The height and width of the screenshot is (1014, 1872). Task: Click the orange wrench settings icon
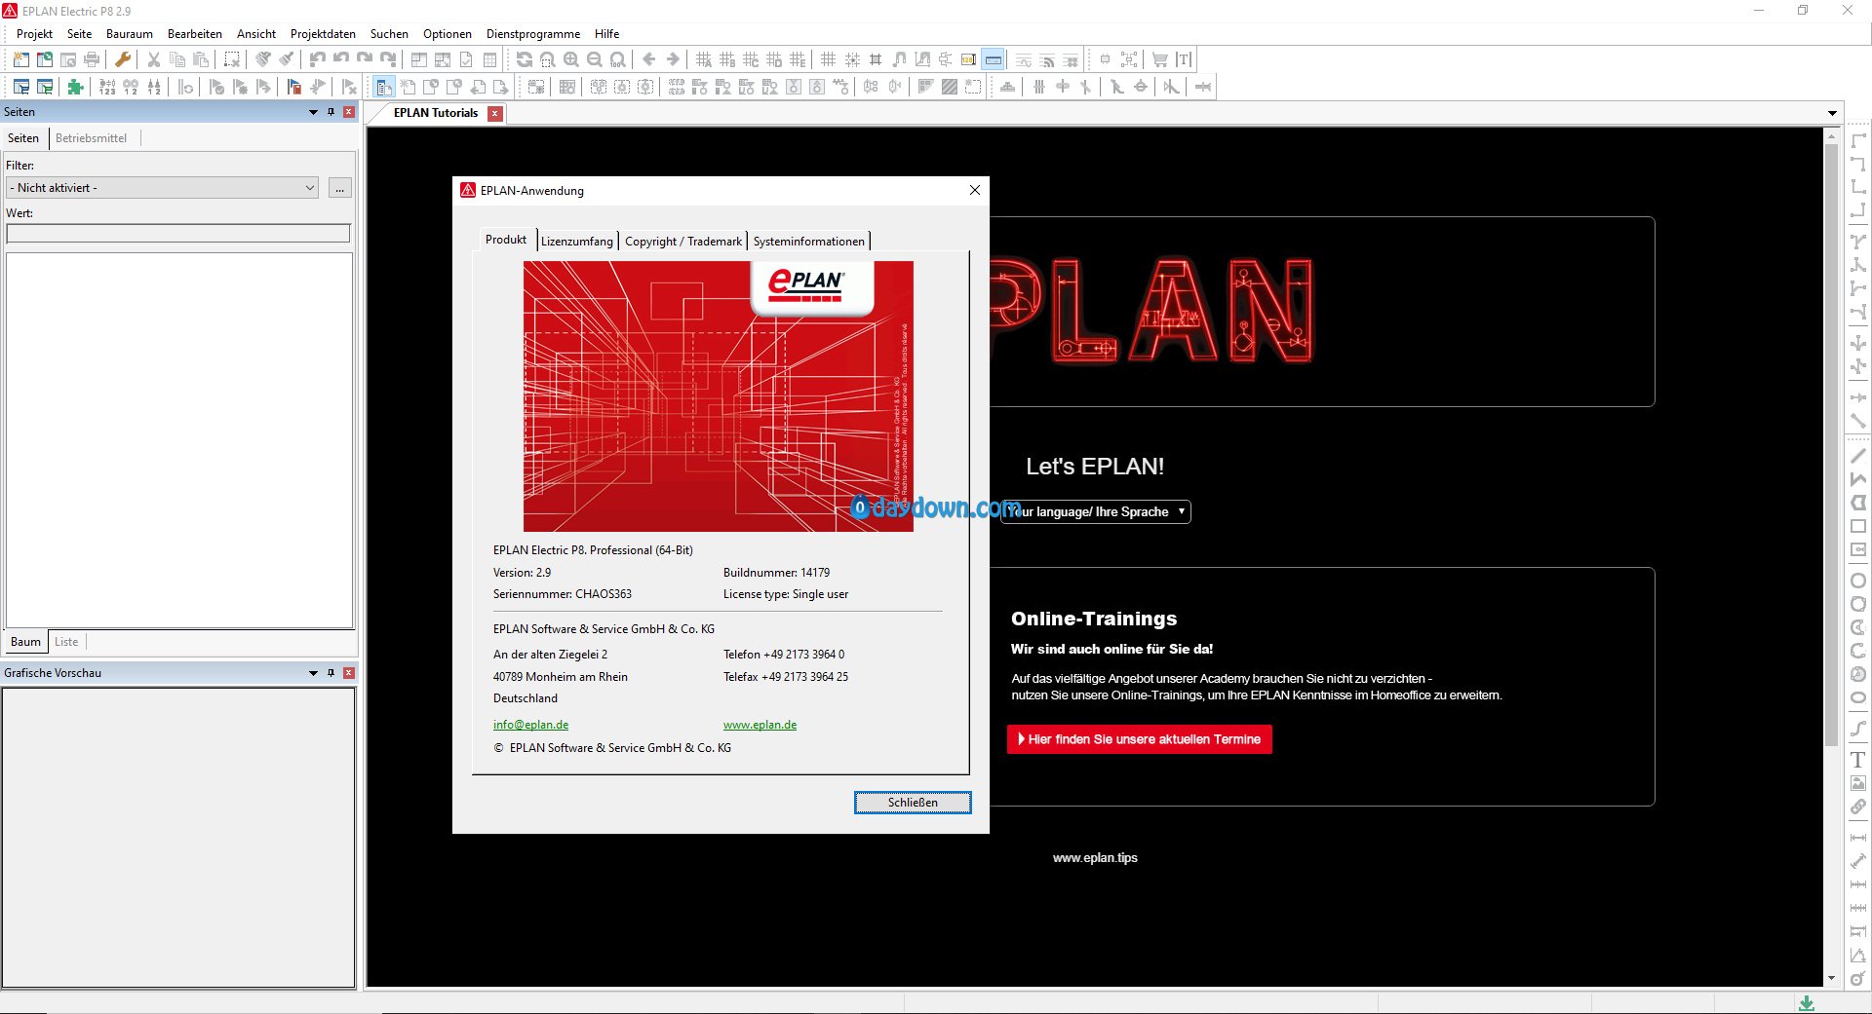point(123,59)
